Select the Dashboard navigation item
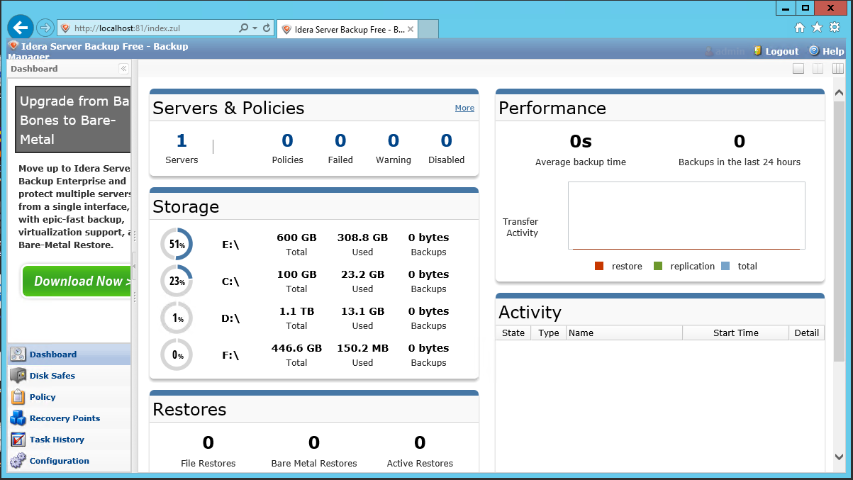This screenshot has height=480, width=853. point(53,355)
